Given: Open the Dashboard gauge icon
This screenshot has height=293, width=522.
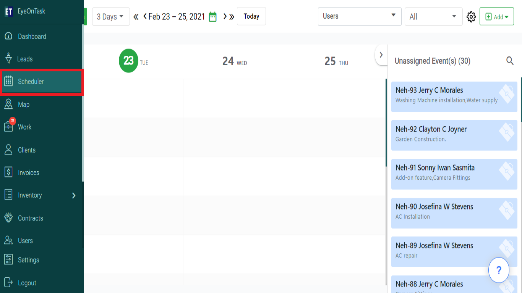Looking at the screenshot, I should click(x=8, y=36).
